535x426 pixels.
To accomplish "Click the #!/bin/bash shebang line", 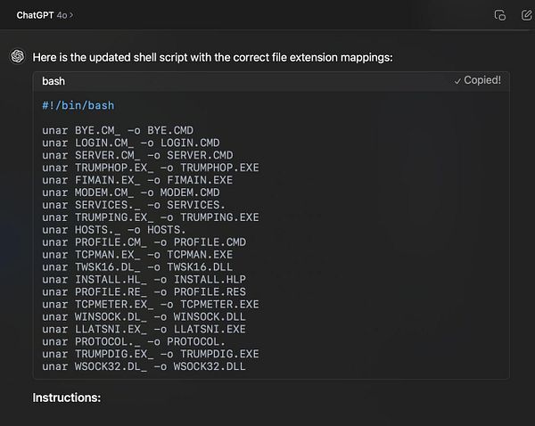I will (78, 106).
